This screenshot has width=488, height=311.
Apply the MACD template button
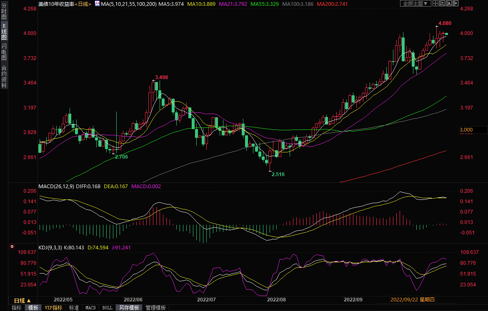(x=90, y=308)
